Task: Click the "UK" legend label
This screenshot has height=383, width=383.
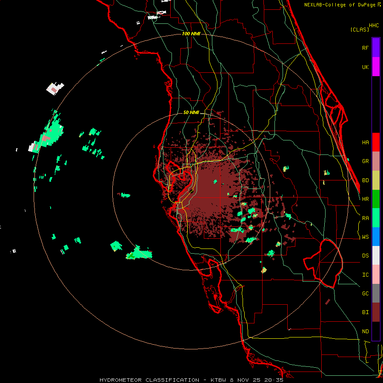Action: pos(365,67)
